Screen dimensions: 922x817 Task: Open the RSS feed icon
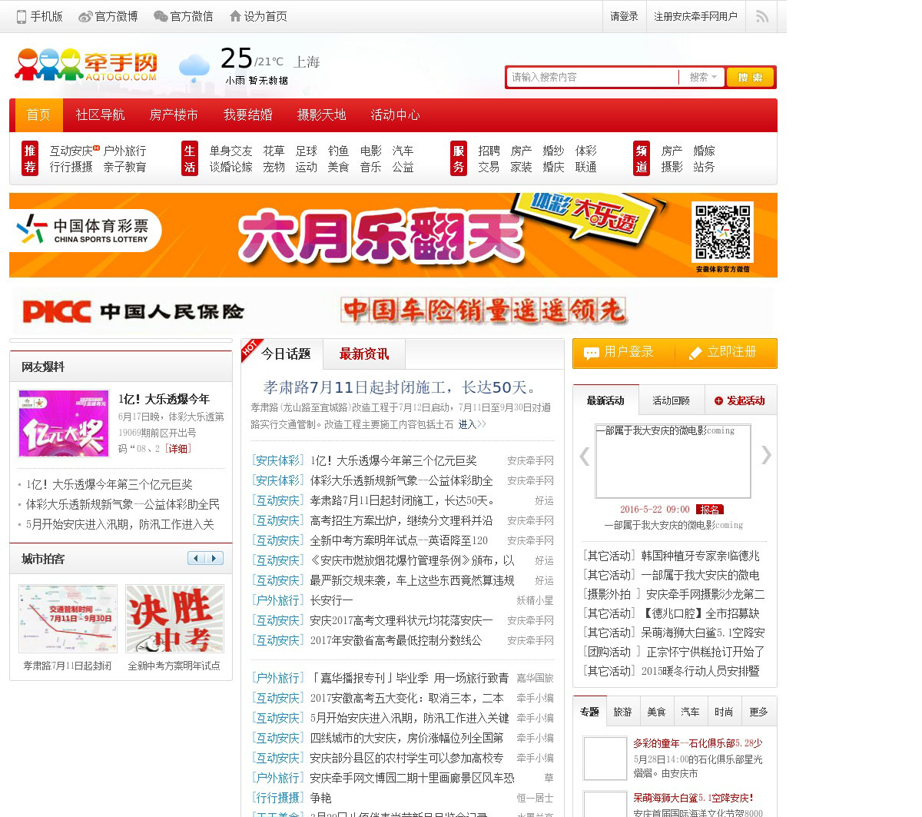(x=762, y=16)
